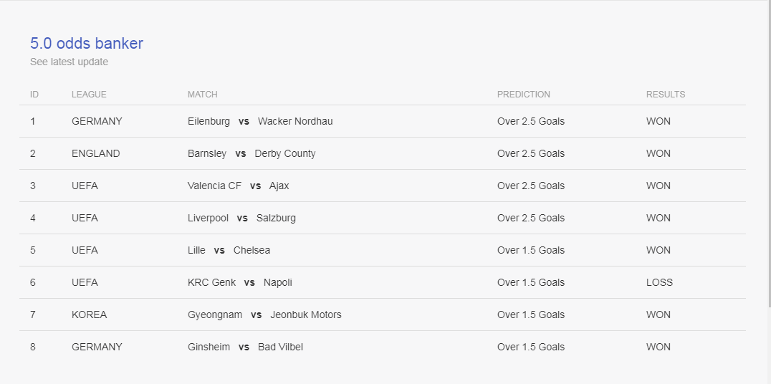This screenshot has height=384, width=771.
Task: Click the LOSS result in row 6
Action: (x=659, y=283)
